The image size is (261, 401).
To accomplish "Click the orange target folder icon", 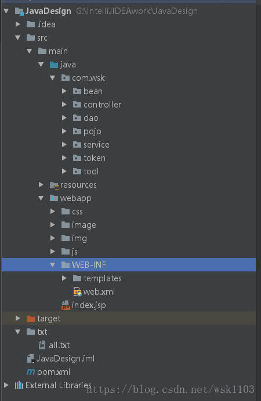I will [31, 318].
